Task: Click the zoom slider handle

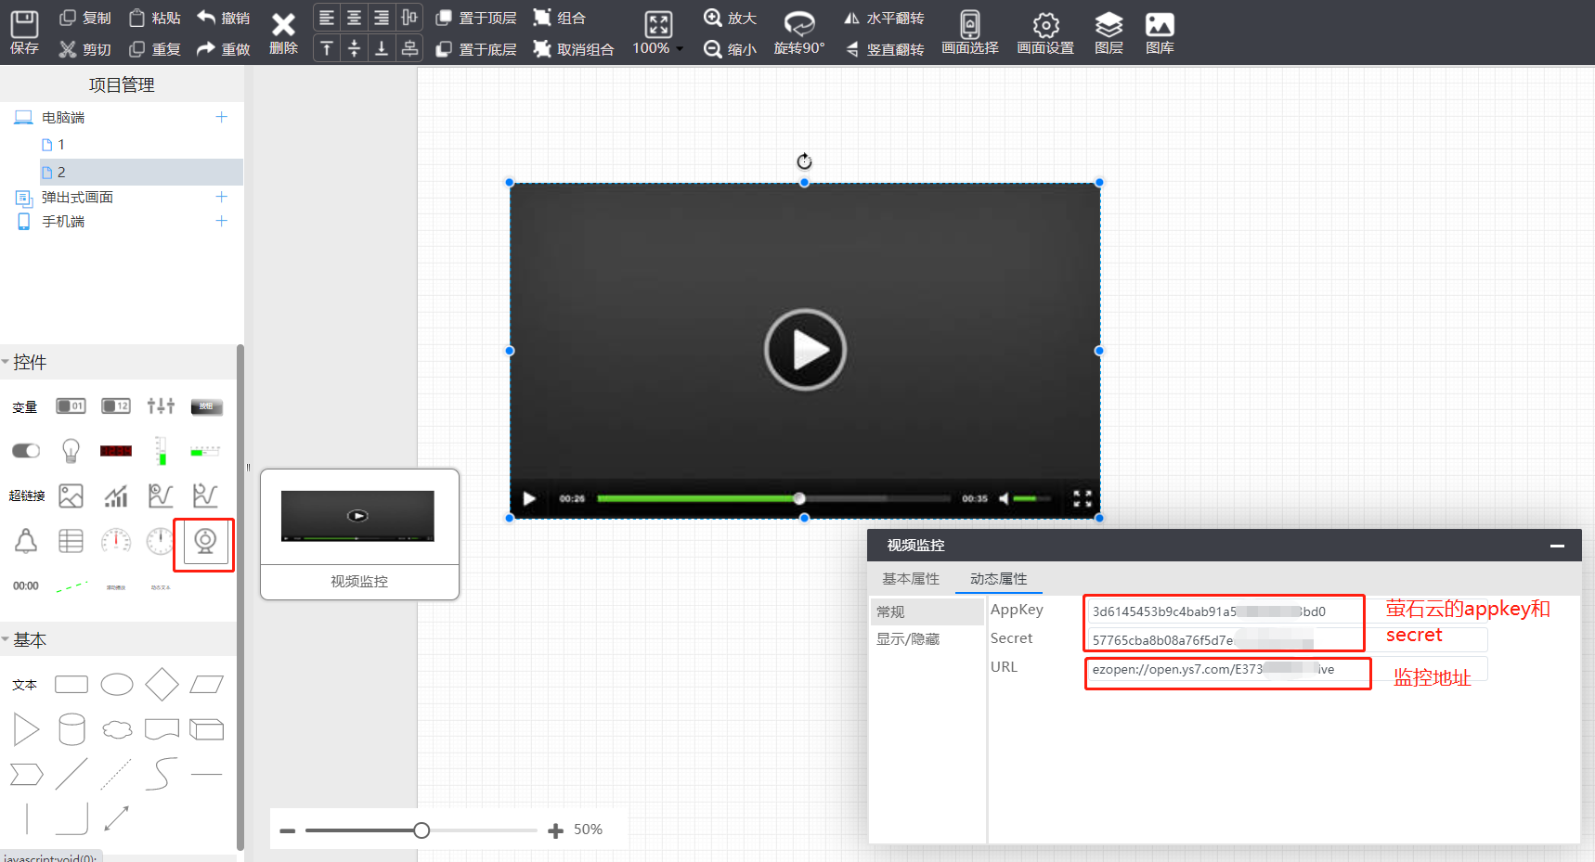Action: coord(421,830)
